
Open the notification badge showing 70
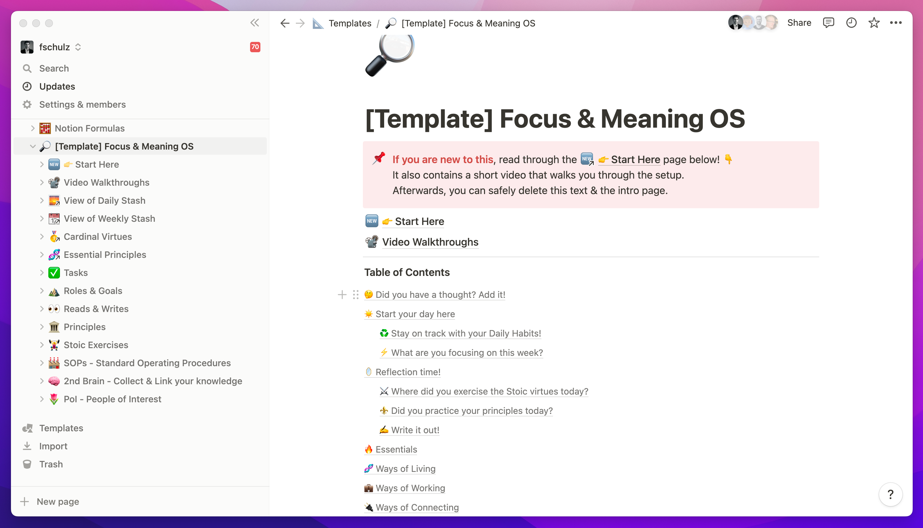click(255, 47)
